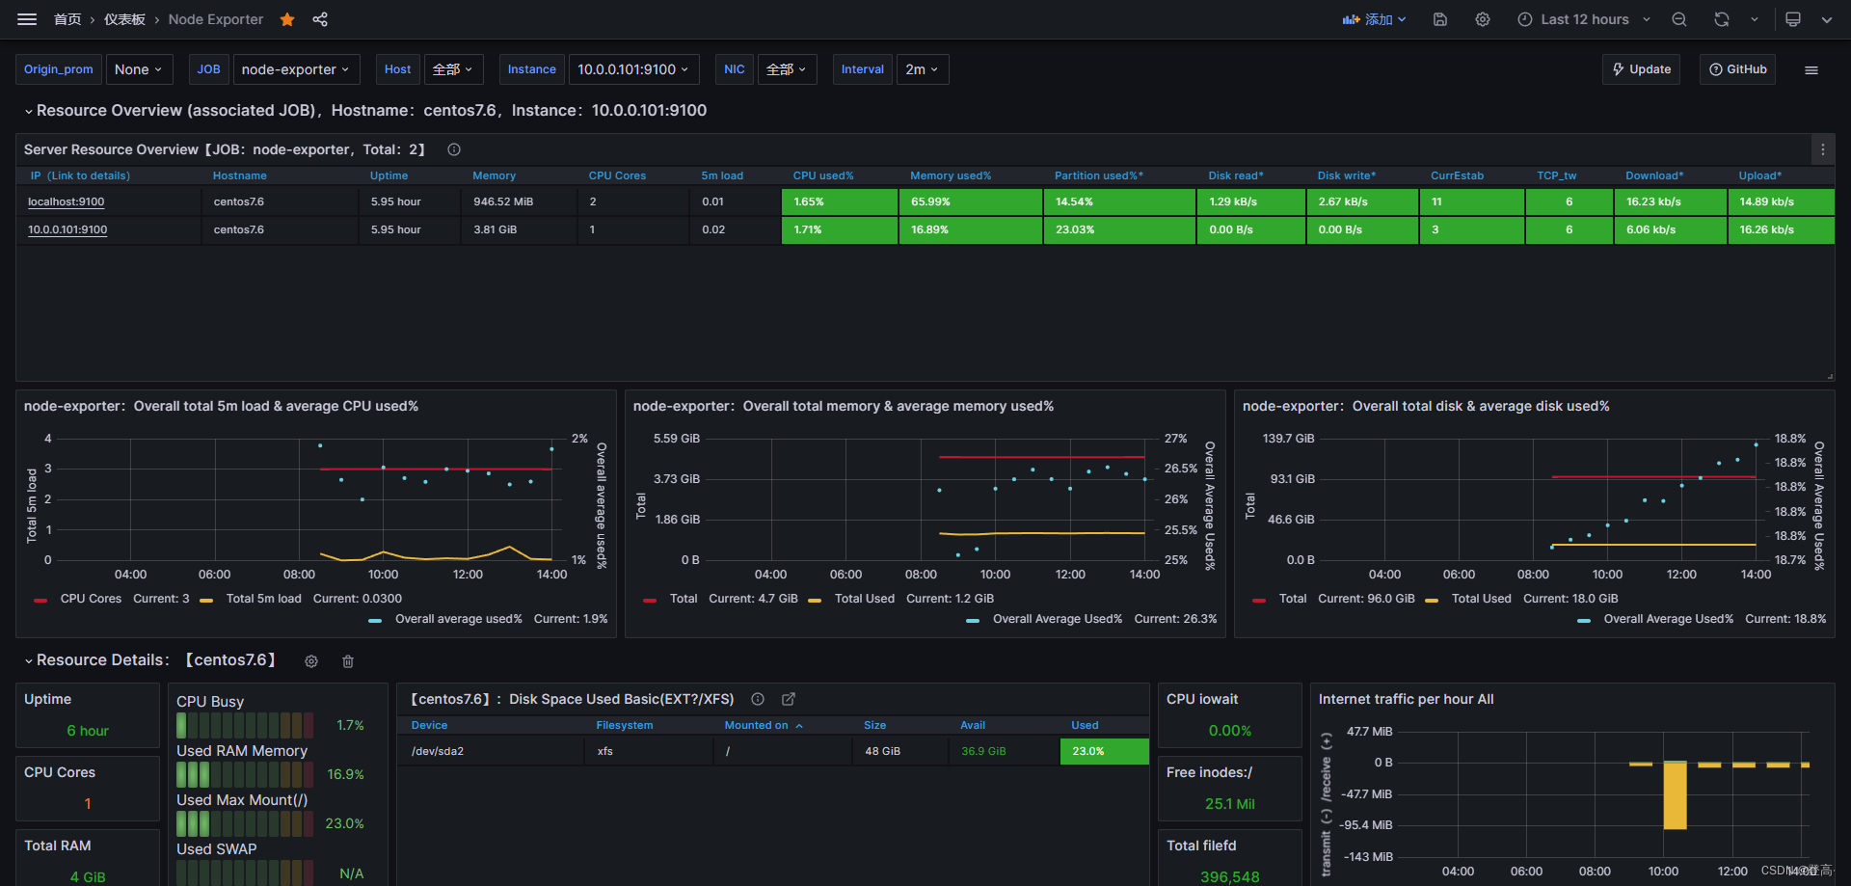
Task: Open Resource Details row settings gear
Action: click(x=311, y=661)
